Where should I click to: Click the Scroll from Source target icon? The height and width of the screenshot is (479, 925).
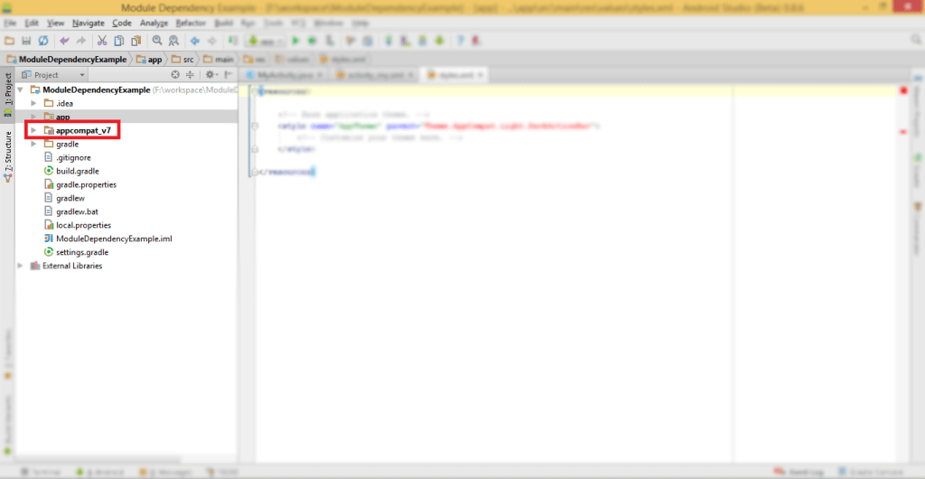pos(174,75)
